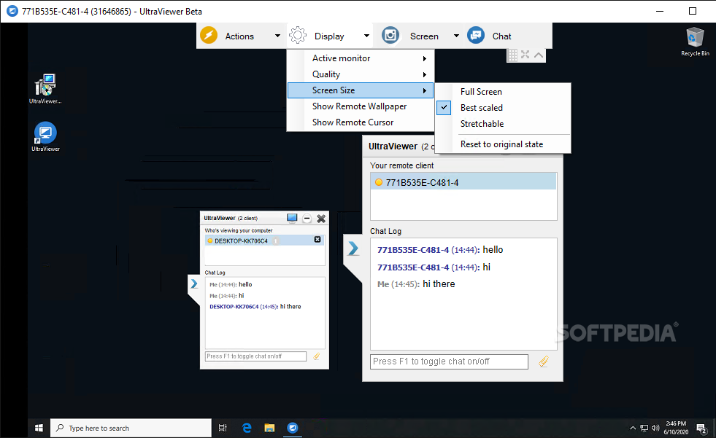Click the network tray icon

point(644,428)
